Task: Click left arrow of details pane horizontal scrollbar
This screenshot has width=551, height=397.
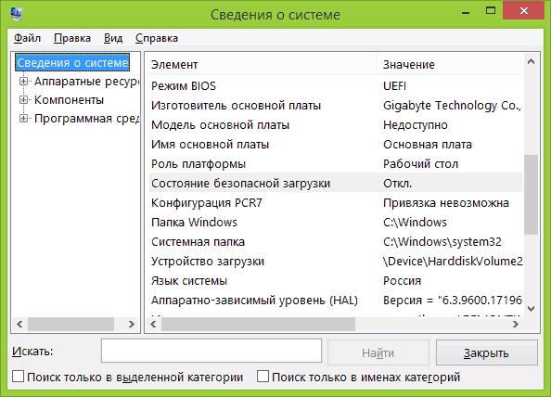Action: (x=153, y=324)
